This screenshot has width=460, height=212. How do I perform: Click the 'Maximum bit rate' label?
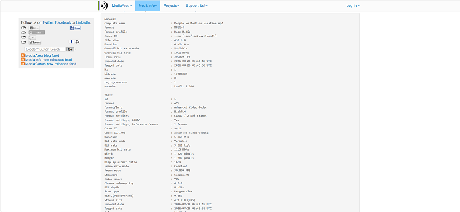point(117,149)
